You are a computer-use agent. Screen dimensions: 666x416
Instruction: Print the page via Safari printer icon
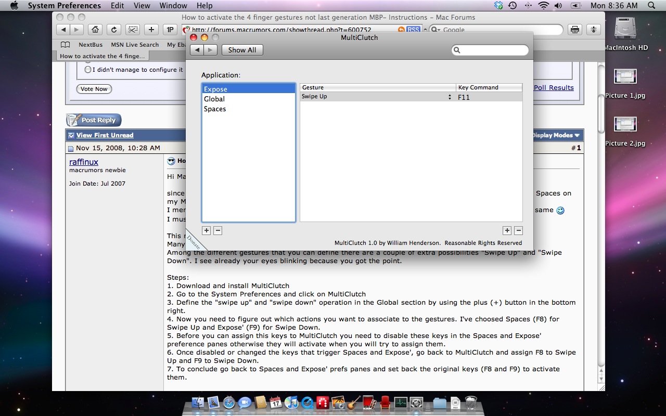575,30
